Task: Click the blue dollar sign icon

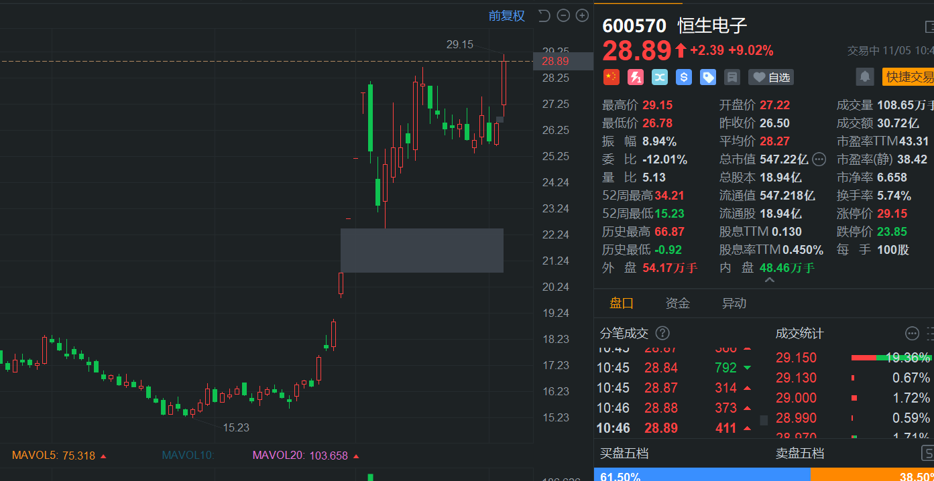Action: pyautogui.click(x=684, y=77)
